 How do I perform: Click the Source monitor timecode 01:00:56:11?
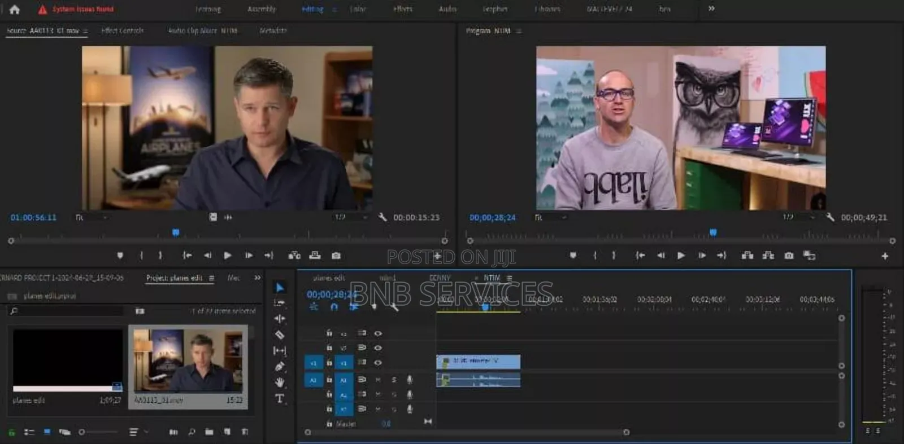33,217
